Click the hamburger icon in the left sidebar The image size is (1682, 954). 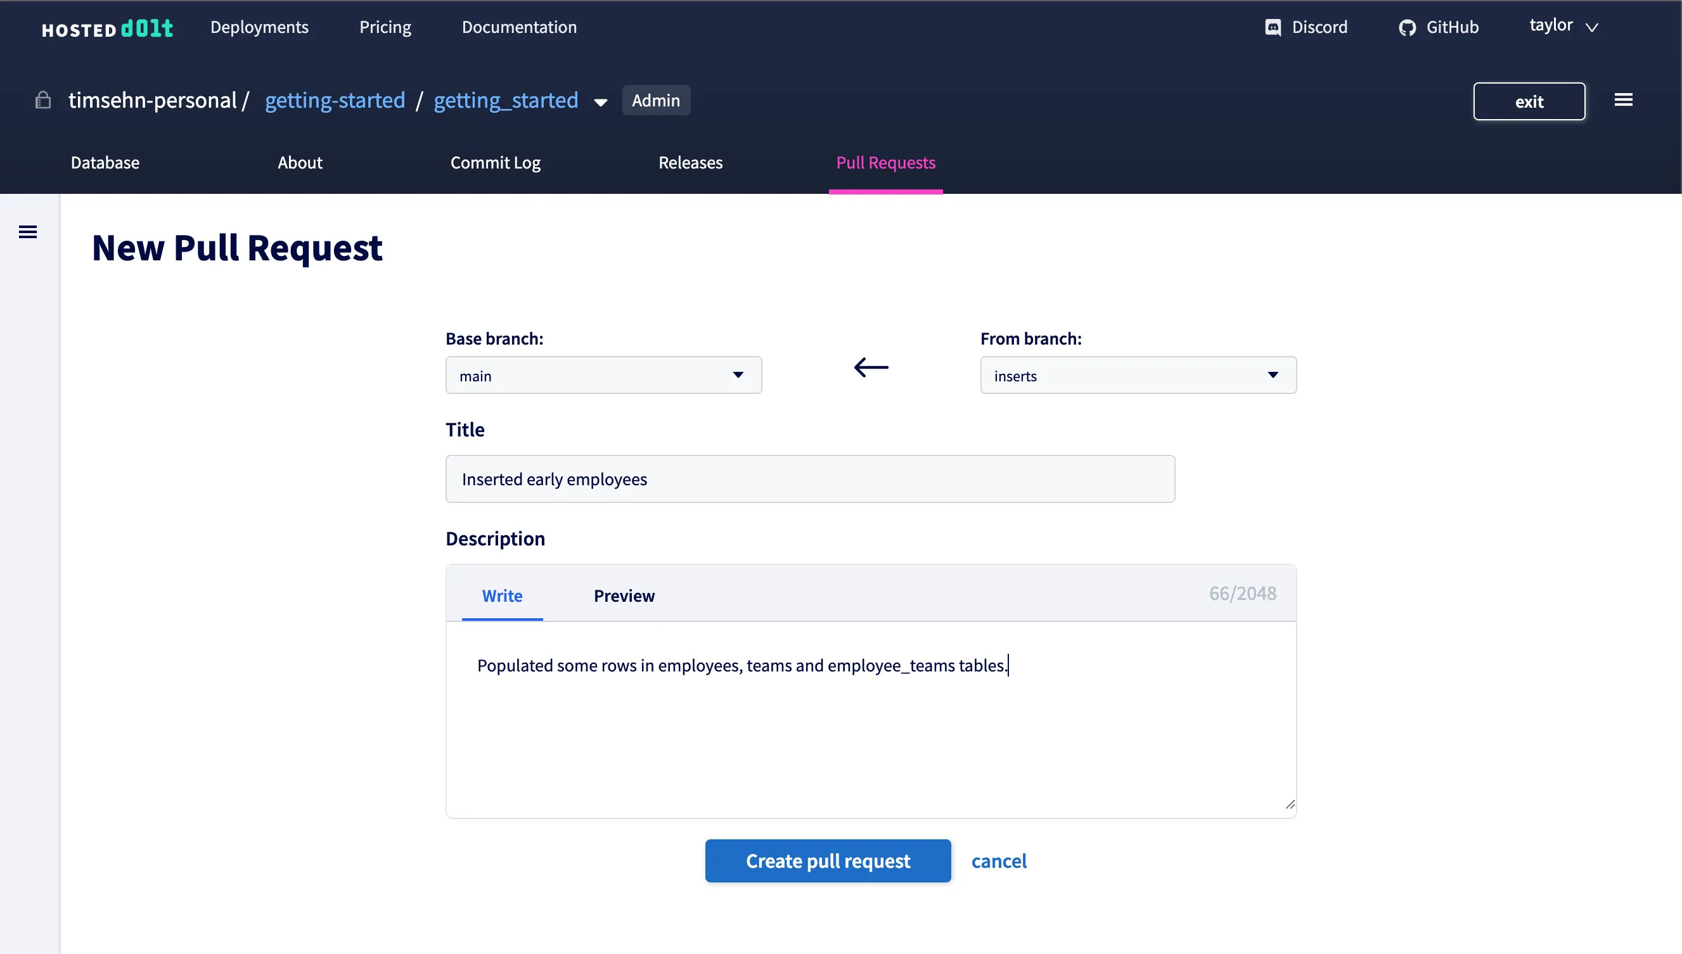coord(27,231)
